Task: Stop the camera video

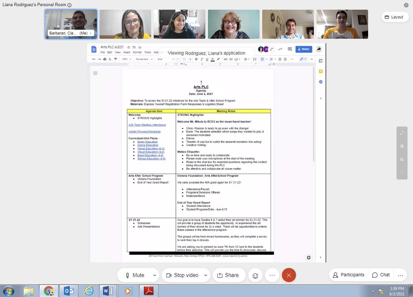Action: [182, 275]
